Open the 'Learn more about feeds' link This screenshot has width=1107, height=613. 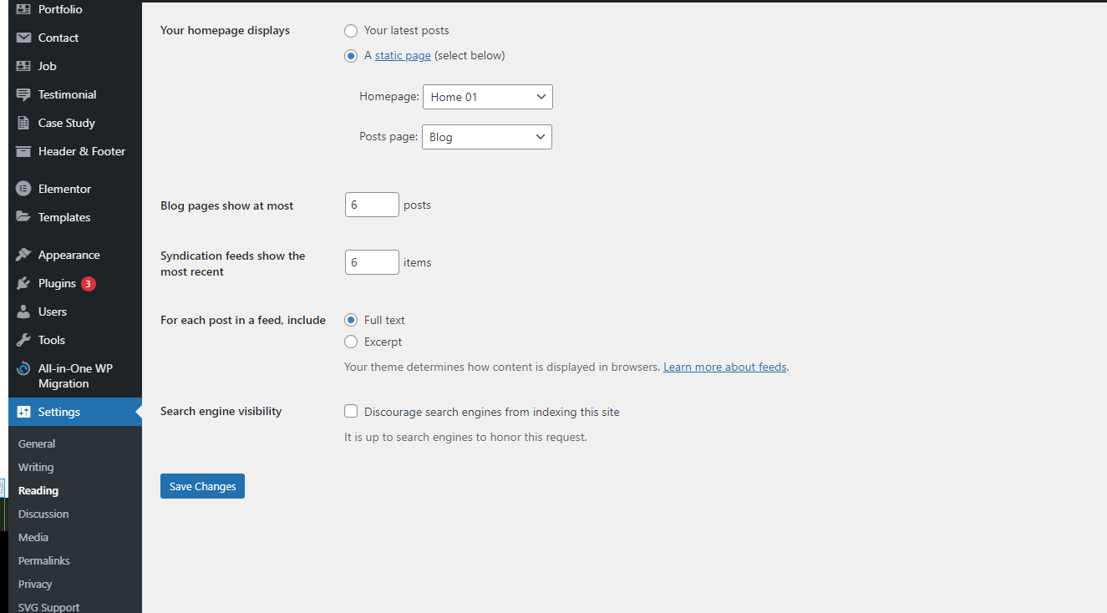[724, 367]
